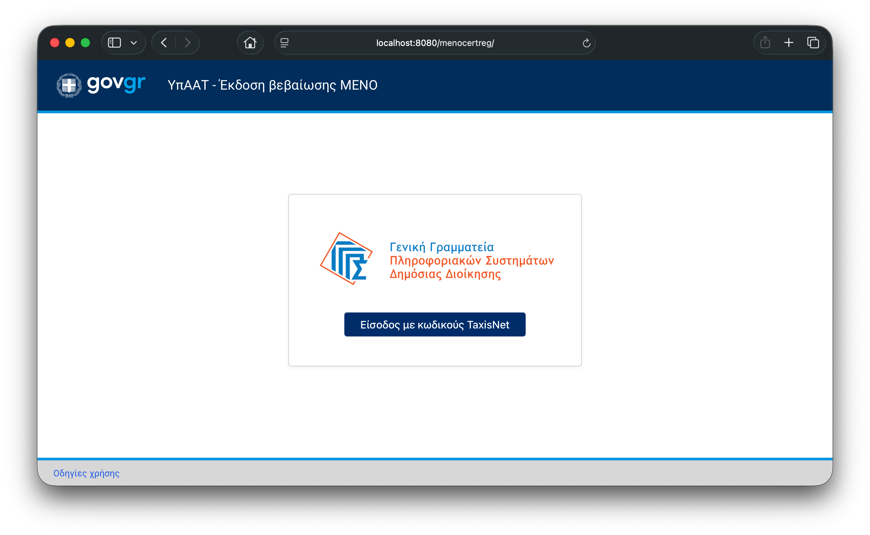Toggle the Safari sidebar icon
Image resolution: width=870 pixels, height=535 pixels.
[114, 43]
